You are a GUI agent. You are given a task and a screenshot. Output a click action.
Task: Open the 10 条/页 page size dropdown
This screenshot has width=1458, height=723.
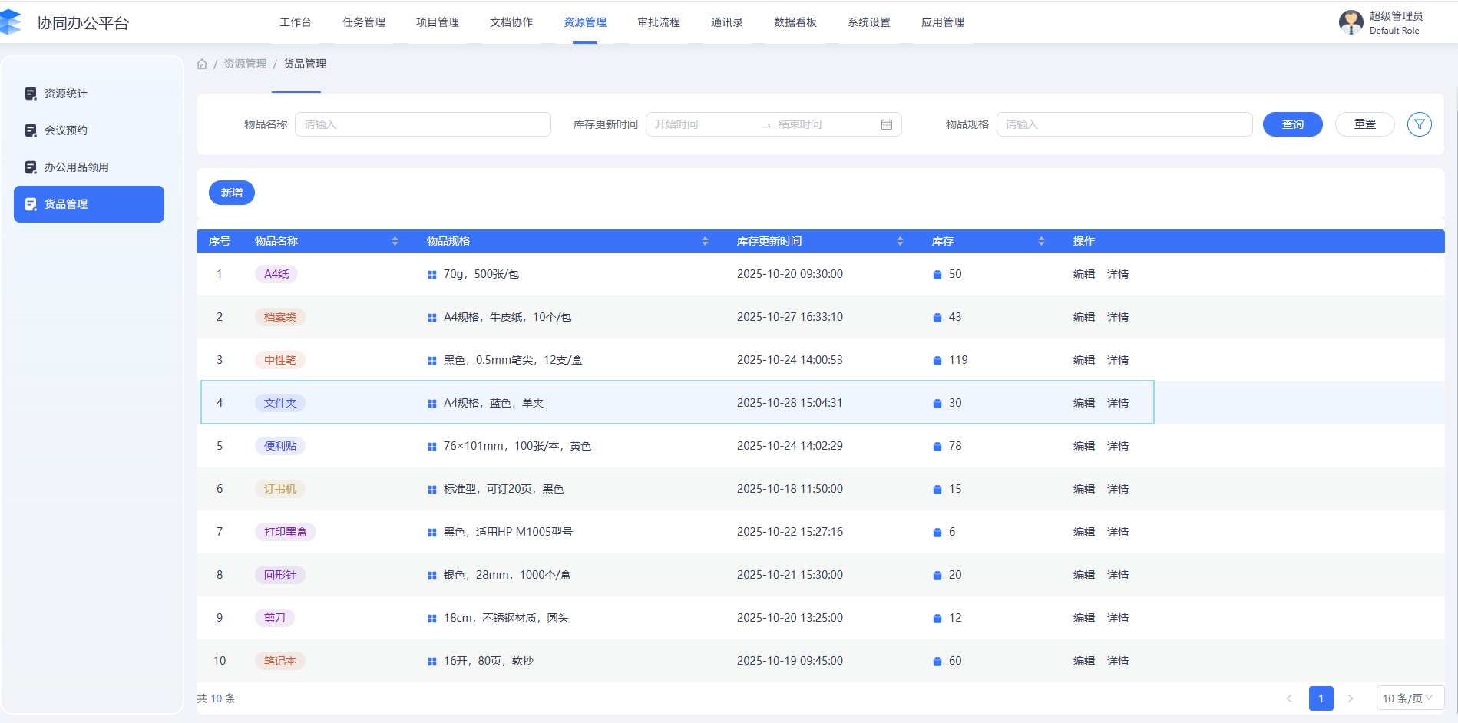tap(1409, 698)
